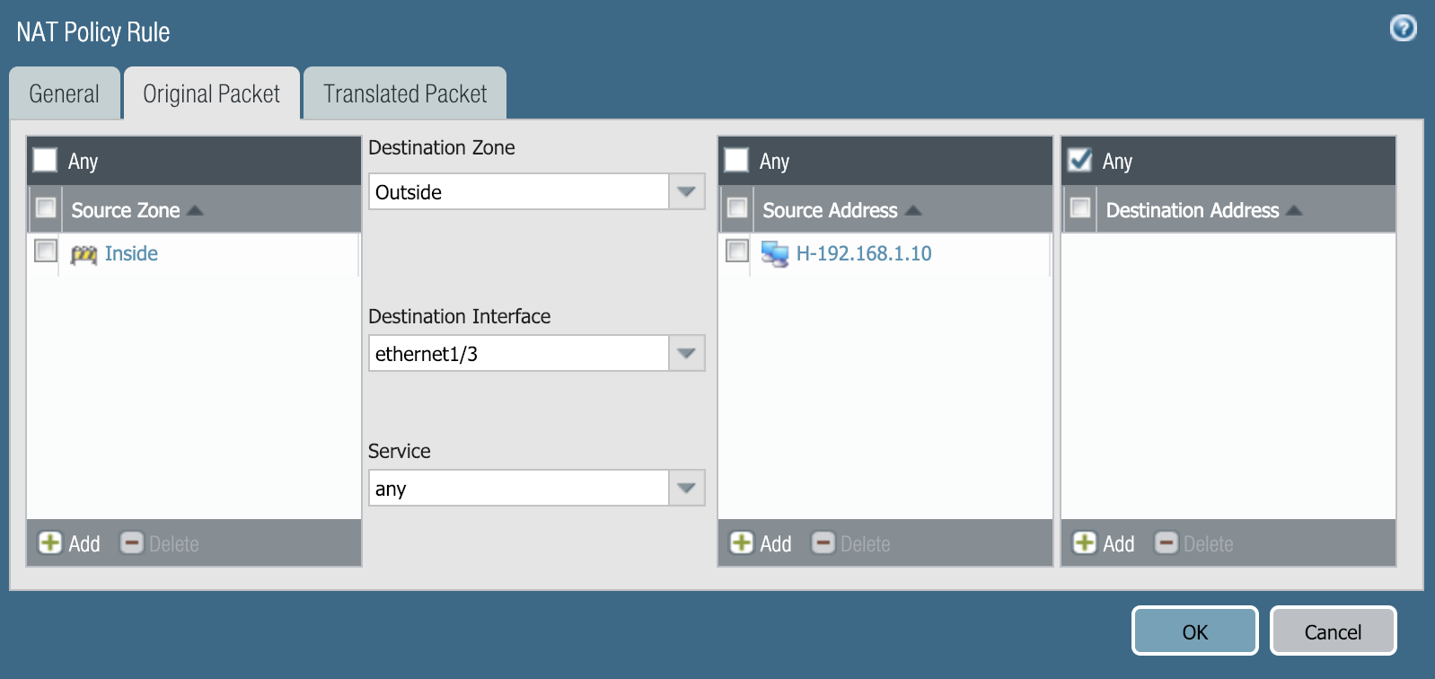1435x679 pixels.
Task: Open the Service dropdown arrow
Action: pyautogui.click(x=686, y=488)
